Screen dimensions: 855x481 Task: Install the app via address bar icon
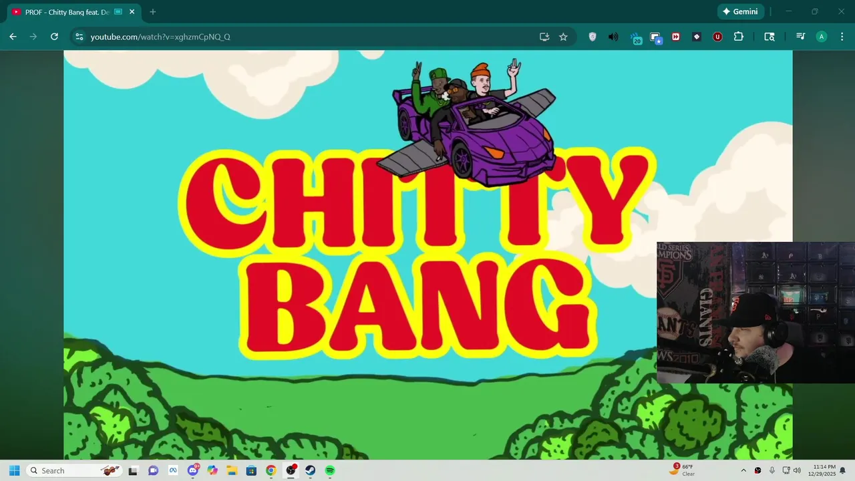click(544, 37)
